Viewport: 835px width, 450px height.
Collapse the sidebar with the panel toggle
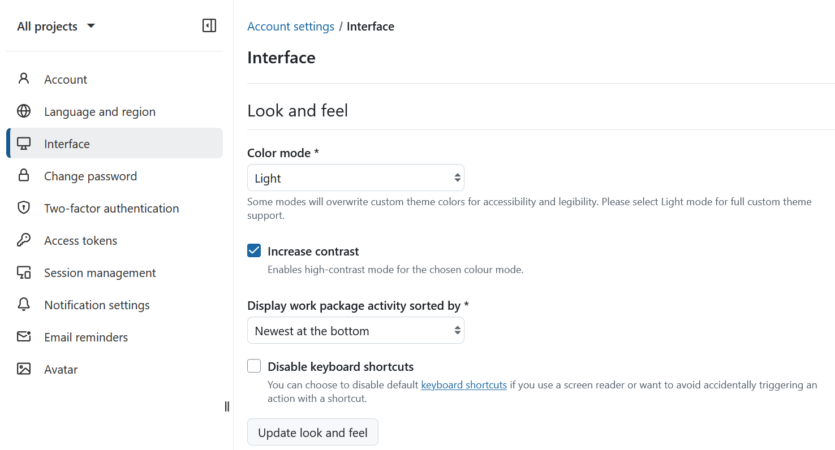pyautogui.click(x=209, y=25)
